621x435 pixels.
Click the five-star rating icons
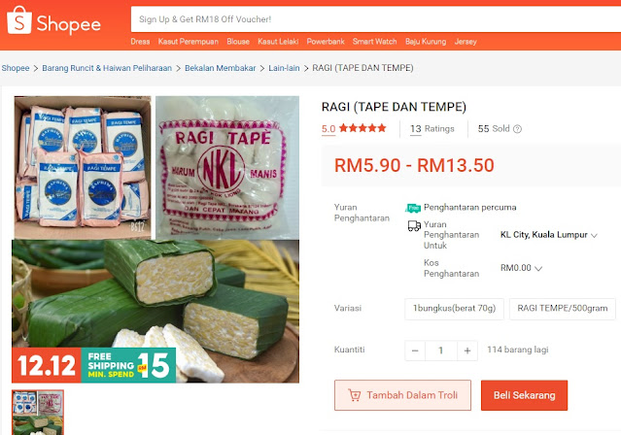pyautogui.click(x=362, y=128)
